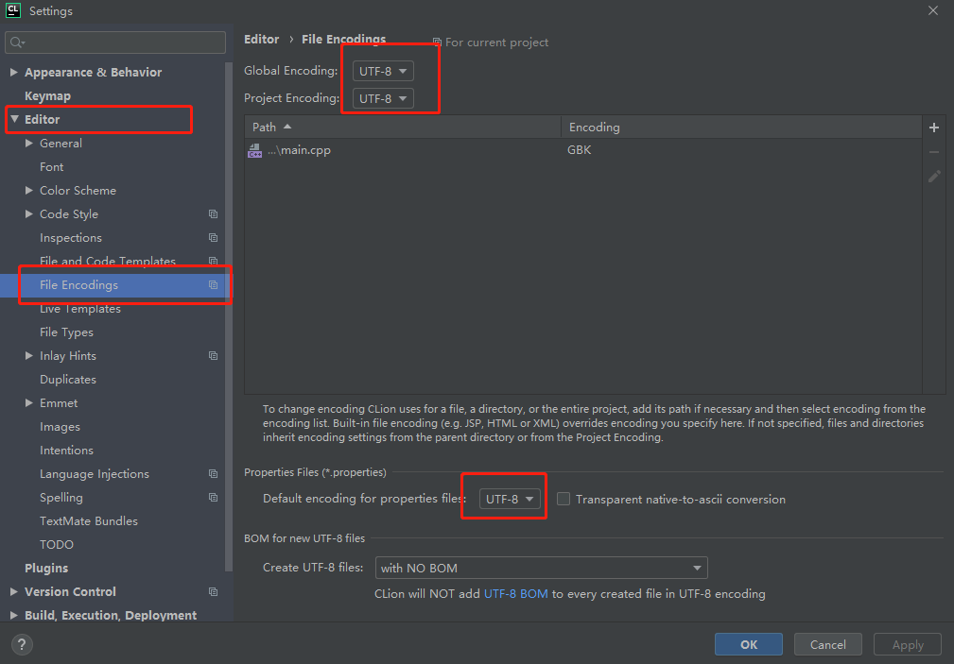Viewport: 954px width, 664px height.
Task: Expand the Color Scheme node
Action: click(x=28, y=191)
